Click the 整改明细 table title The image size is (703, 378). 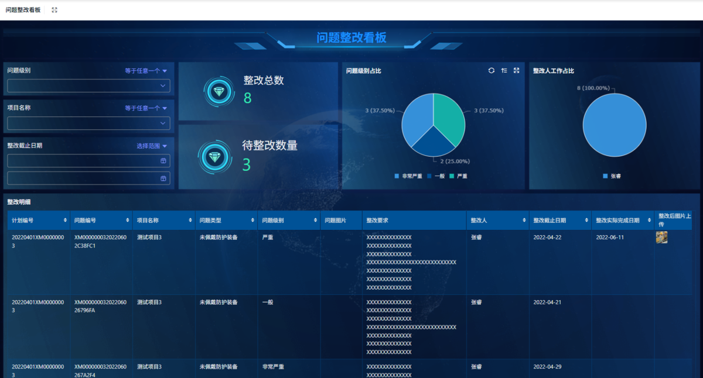pos(19,202)
